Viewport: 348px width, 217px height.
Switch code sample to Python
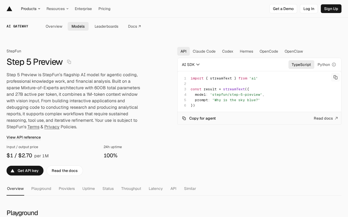point(324,65)
